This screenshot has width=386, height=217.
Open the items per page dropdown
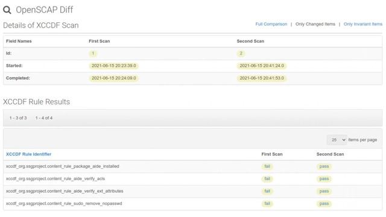(x=337, y=140)
